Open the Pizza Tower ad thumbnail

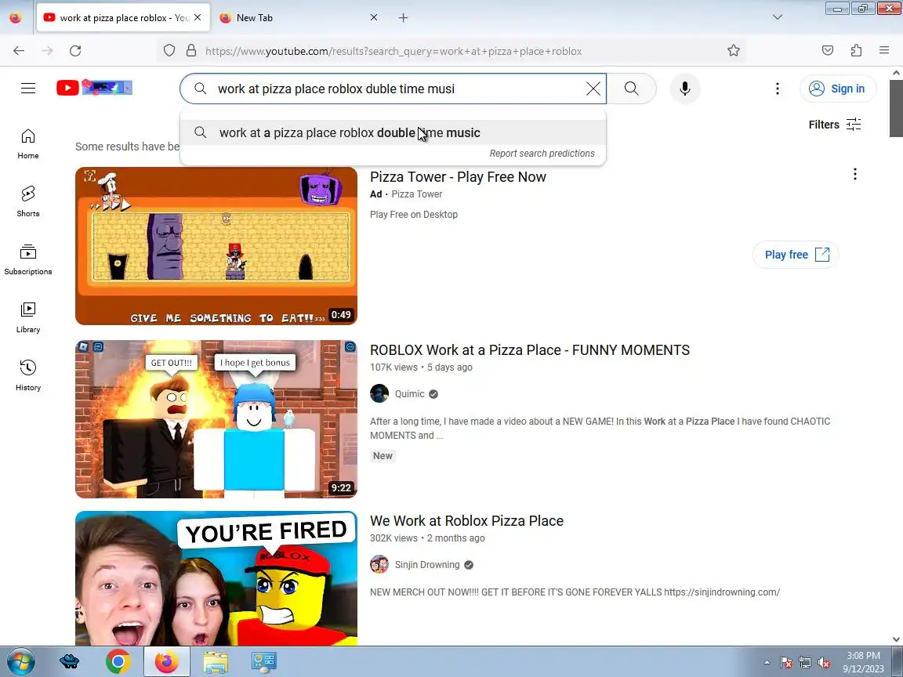tap(216, 246)
